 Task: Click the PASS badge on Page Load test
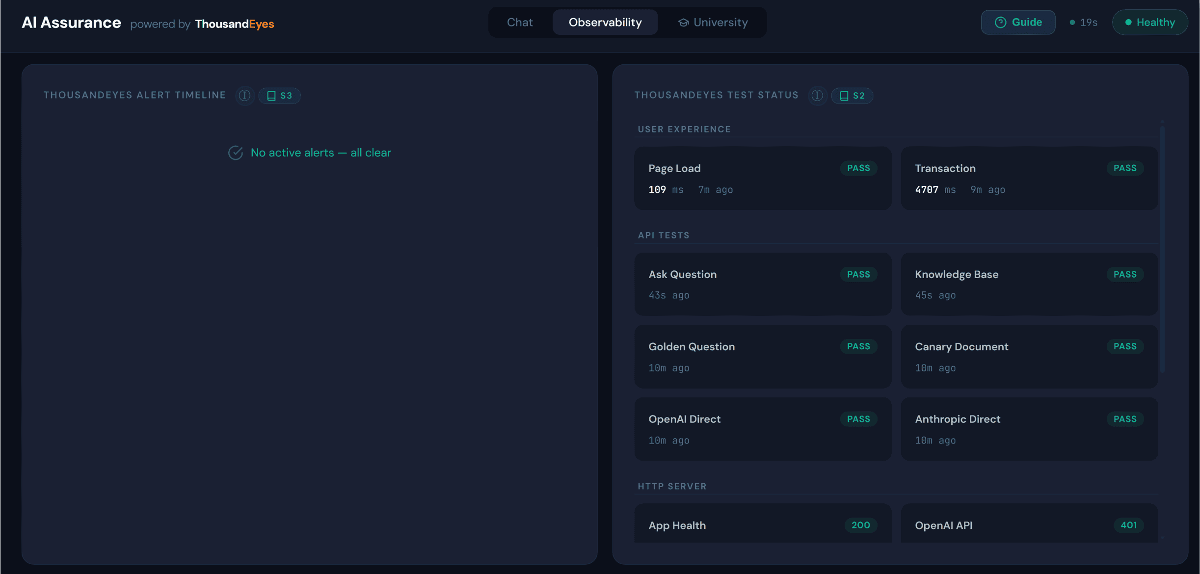tap(858, 168)
